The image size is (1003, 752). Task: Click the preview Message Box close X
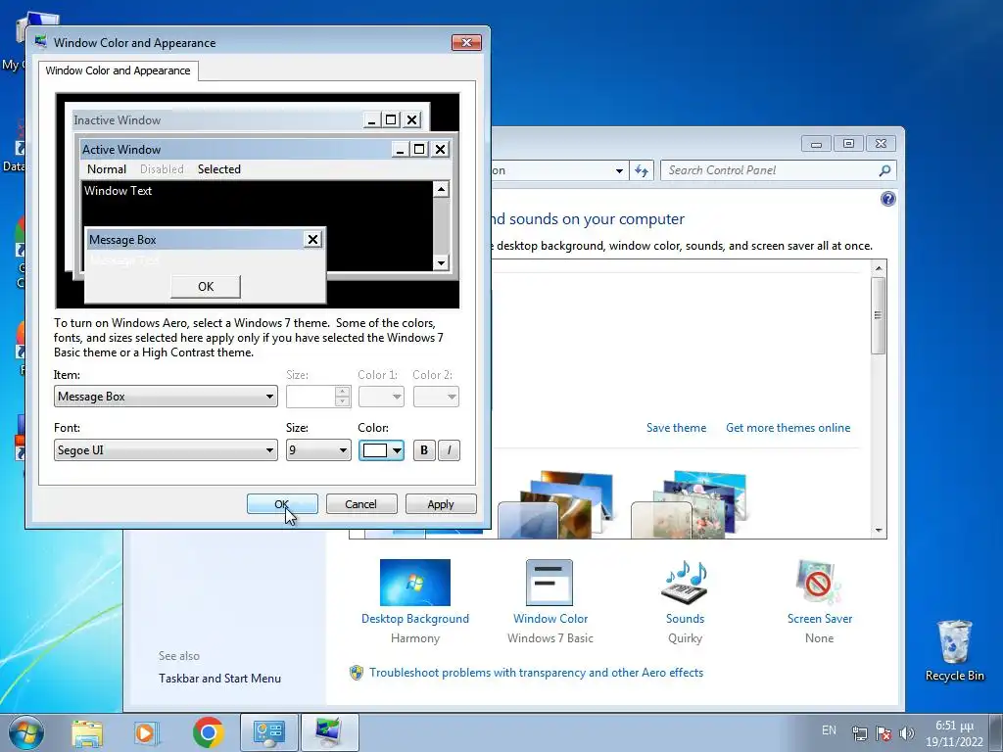pyautogui.click(x=312, y=239)
